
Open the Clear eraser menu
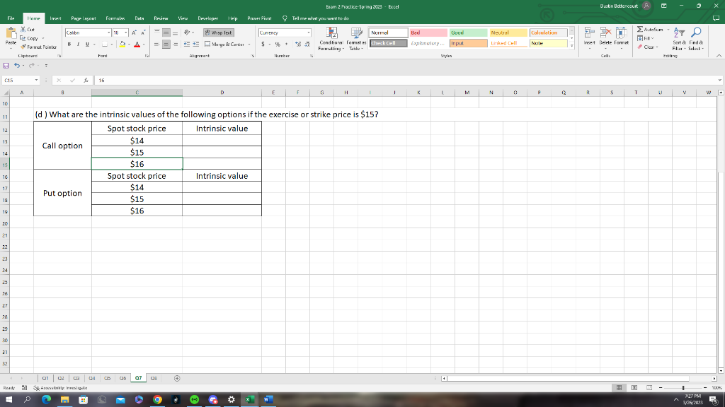[647, 47]
